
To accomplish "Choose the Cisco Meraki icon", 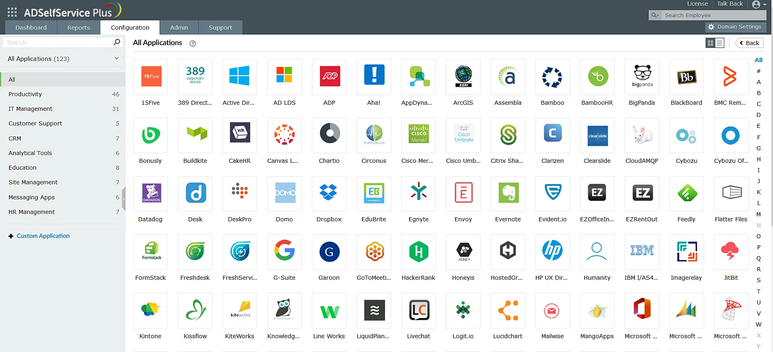I will [418, 135].
